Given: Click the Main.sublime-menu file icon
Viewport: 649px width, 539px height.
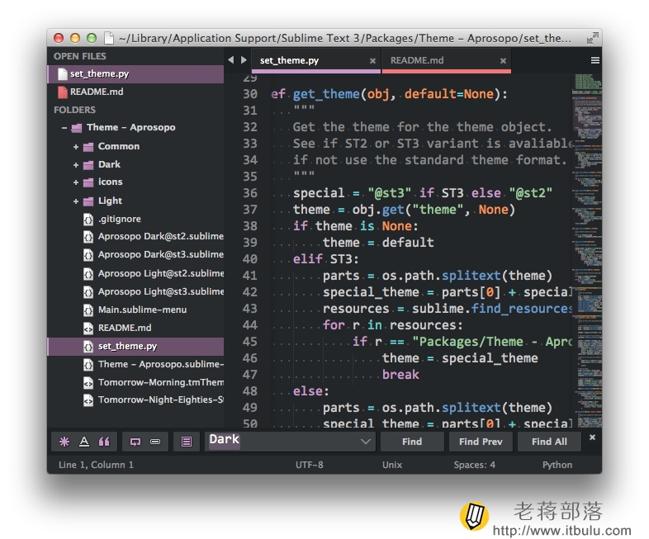Looking at the screenshot, I should click(88, 310).
